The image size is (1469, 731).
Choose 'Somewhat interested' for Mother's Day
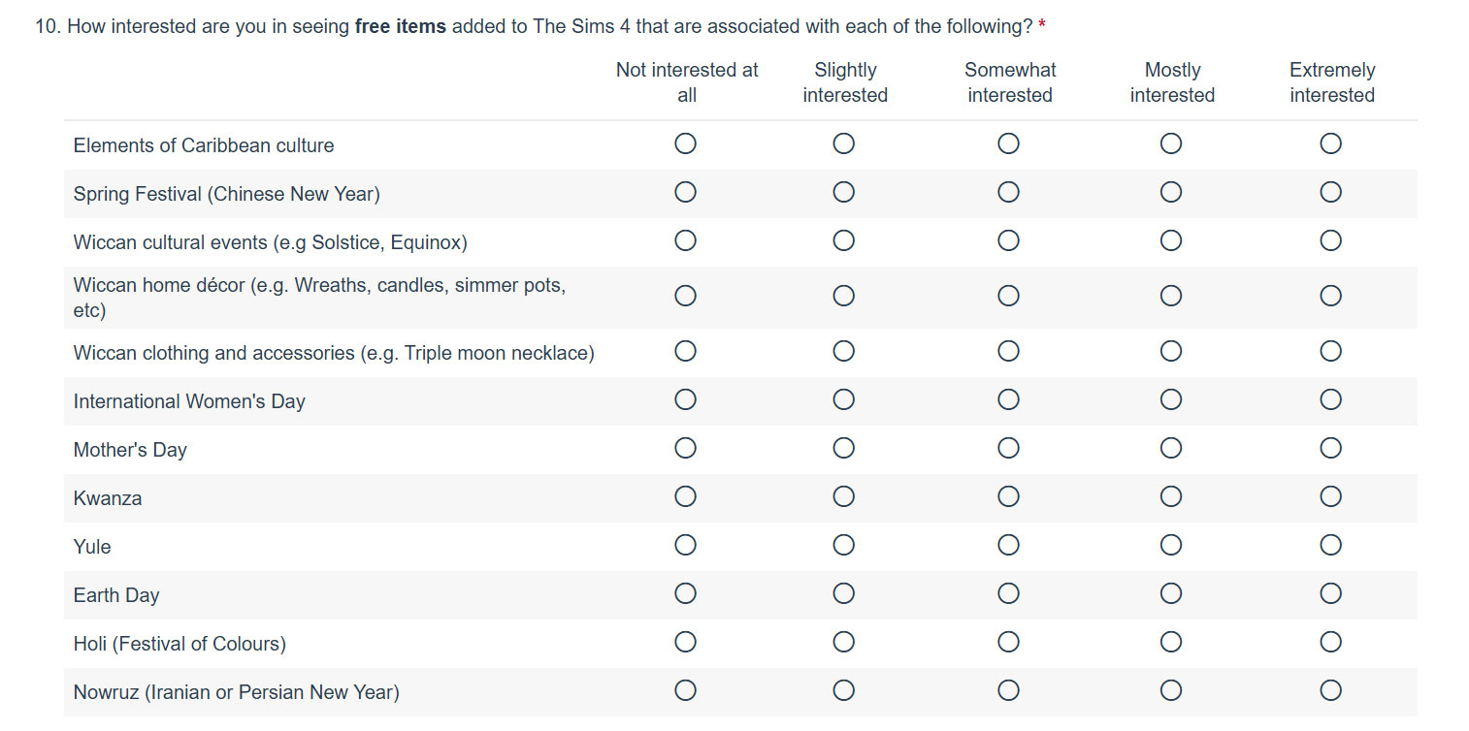[1008, 448]
